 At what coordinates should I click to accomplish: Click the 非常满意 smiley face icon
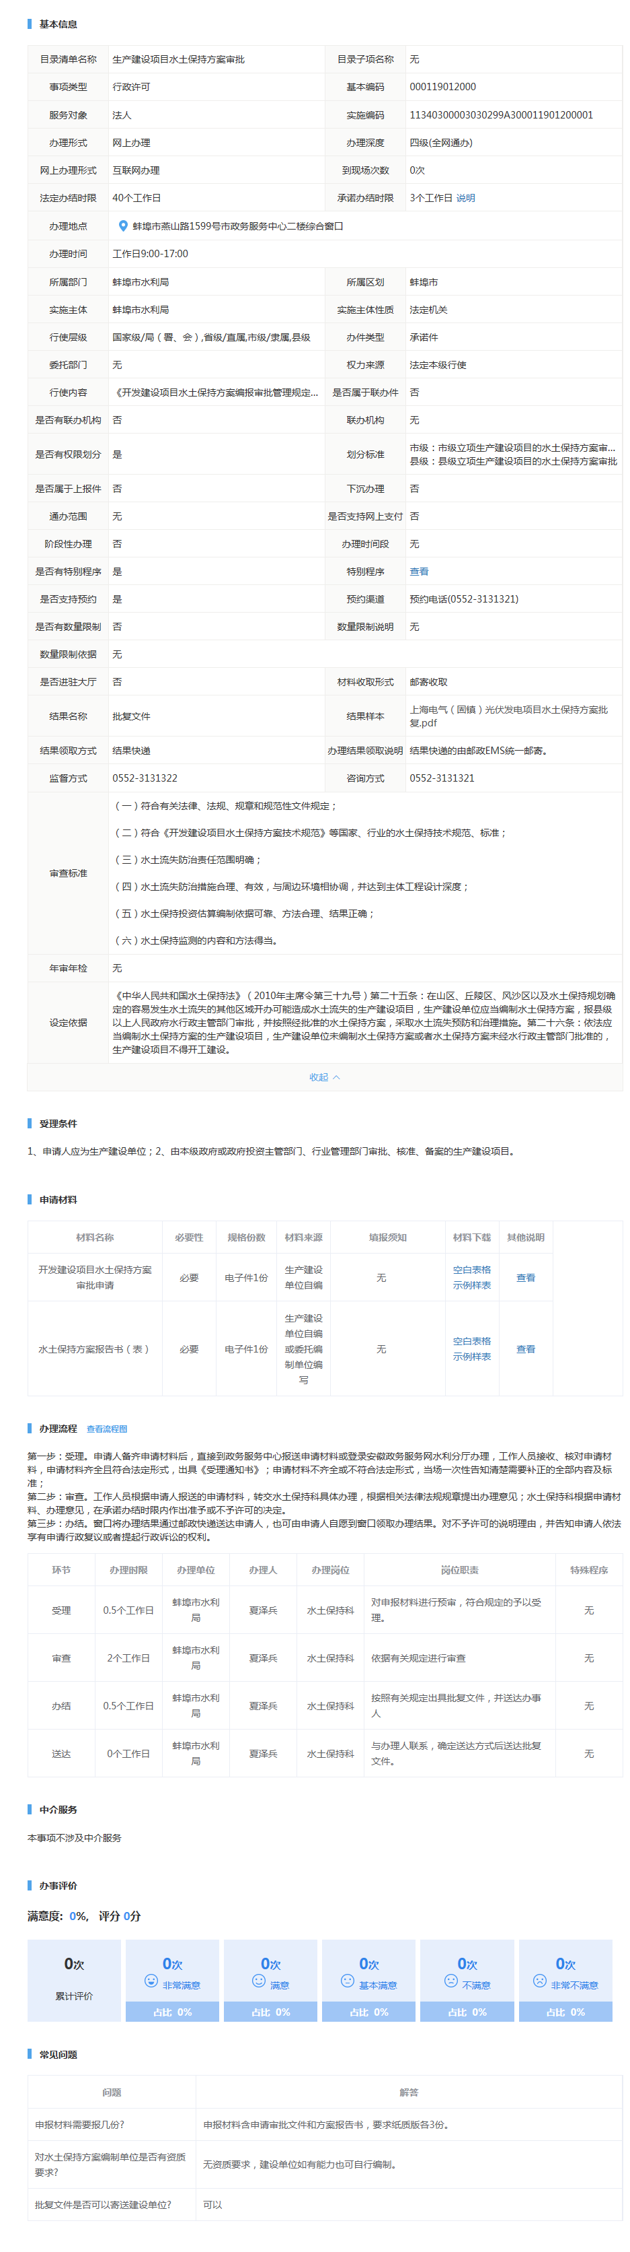(151, 1981)
